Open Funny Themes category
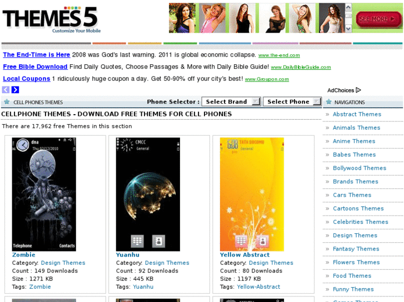 (x=353, y=289)
